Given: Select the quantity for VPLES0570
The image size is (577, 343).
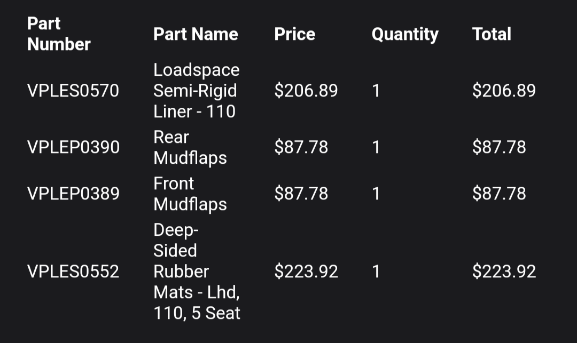Looking at the screenshot, I should [376, 91].
